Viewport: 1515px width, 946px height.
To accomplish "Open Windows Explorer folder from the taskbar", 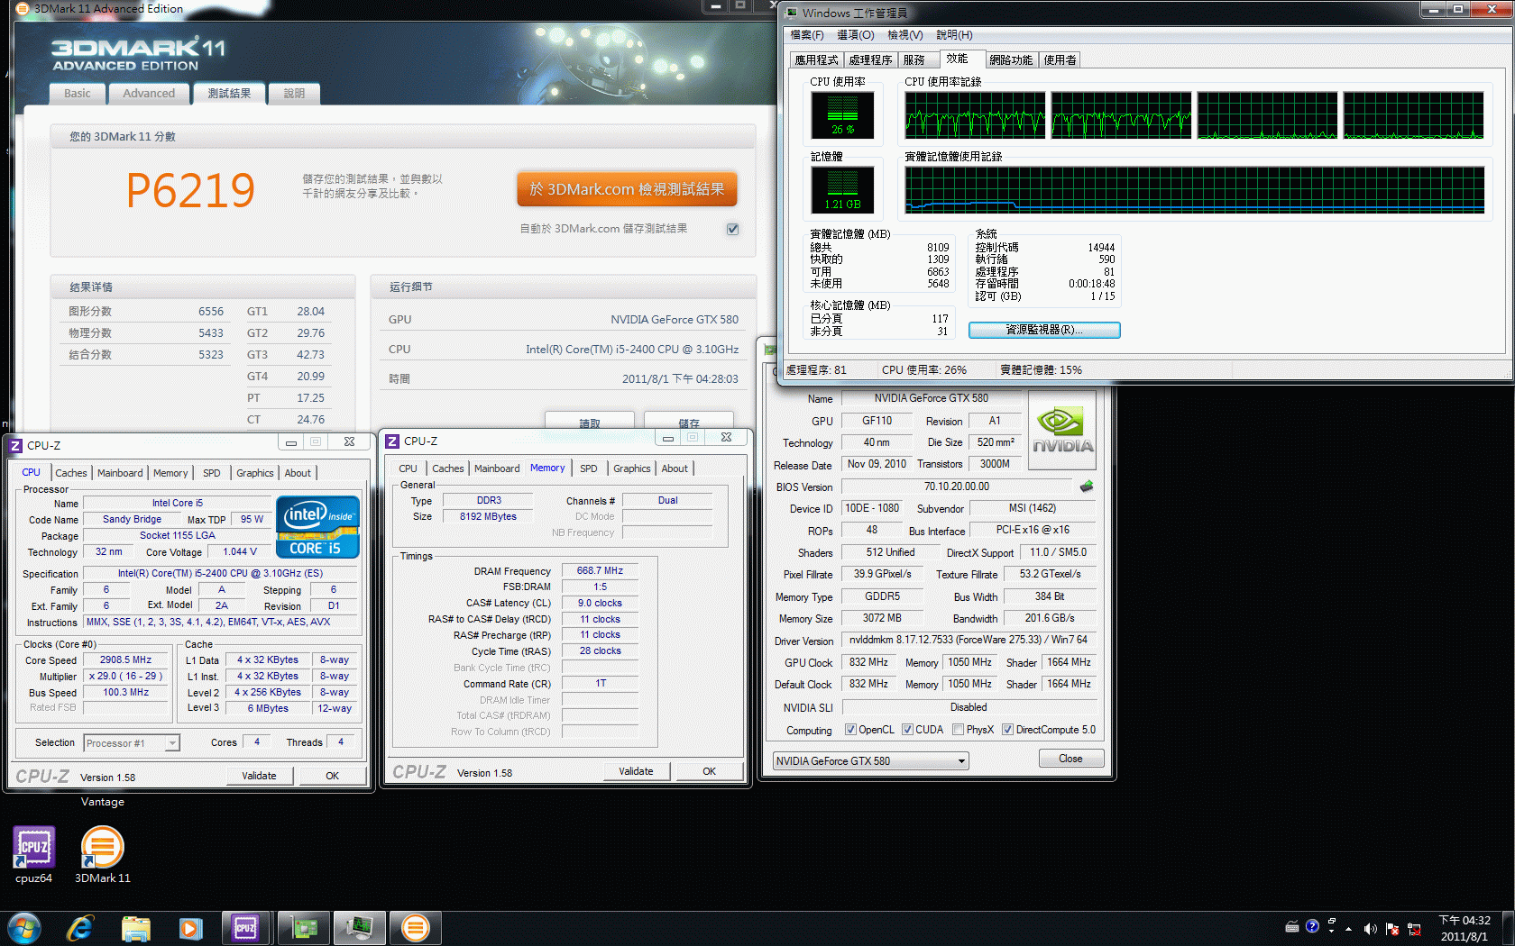I will click(x=136, y=928).
